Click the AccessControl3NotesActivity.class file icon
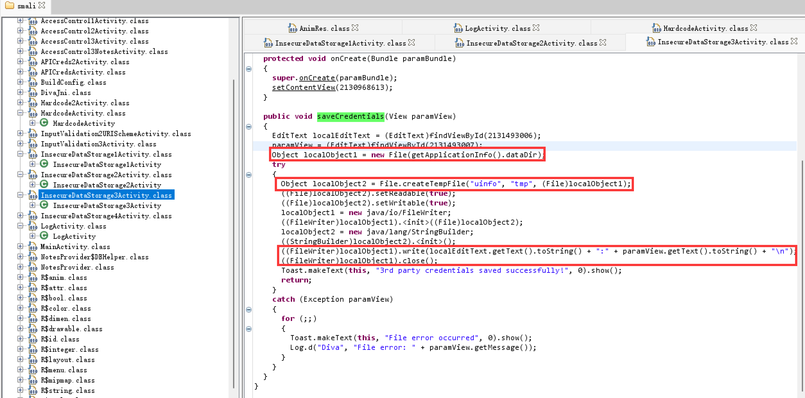Viewport: 805px width, 398px height. 32,51
